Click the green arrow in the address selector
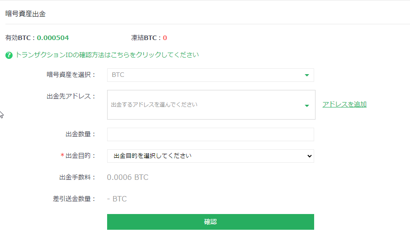Image resolution: width=410 pixels, height=241 pixels. [x=307, y=106]
